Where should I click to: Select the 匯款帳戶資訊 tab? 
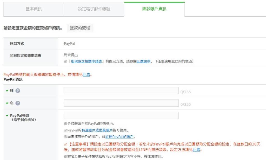(154, 9)
